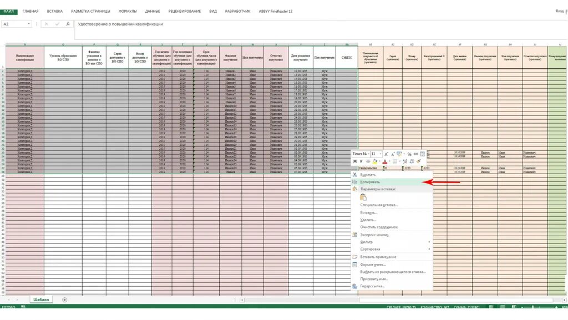Open the ГЛАВНАЯ ribbon tab
Screen dimensions: 568x320
pyautogui.click(x=31, y=11)
